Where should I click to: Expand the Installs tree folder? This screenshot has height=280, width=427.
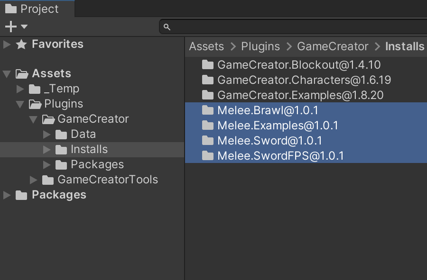point(46,150)
